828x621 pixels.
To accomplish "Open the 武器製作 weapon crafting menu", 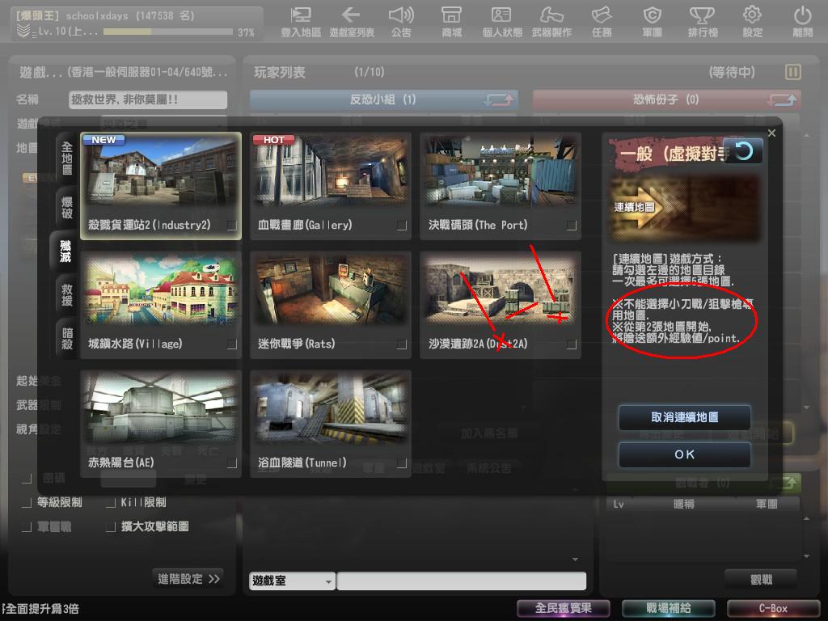I will 551,22.
